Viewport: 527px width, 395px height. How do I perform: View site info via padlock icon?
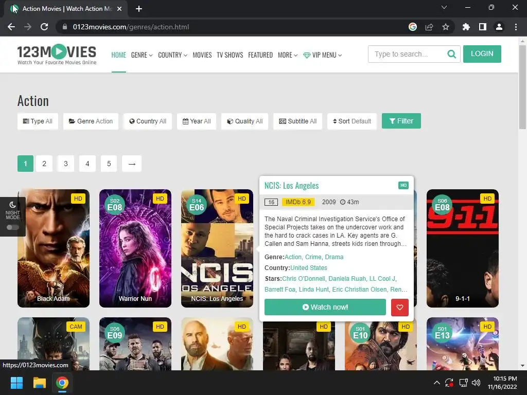(65, 27)
